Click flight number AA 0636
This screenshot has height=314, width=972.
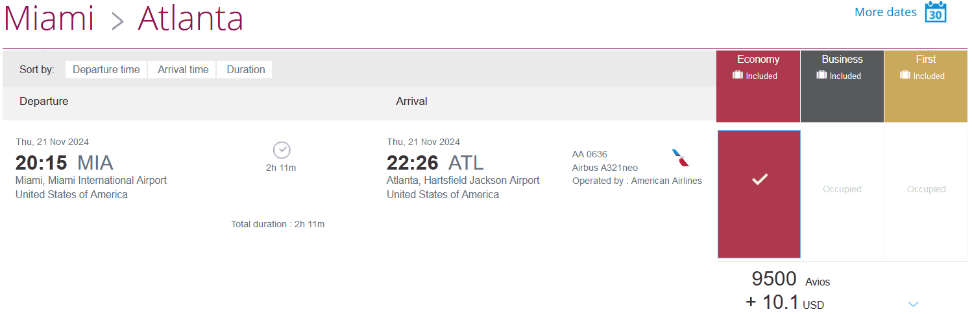point(589,154)
